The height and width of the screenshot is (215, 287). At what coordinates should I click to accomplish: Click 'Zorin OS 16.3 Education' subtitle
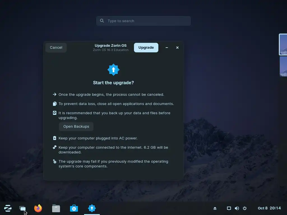point(110,50)
